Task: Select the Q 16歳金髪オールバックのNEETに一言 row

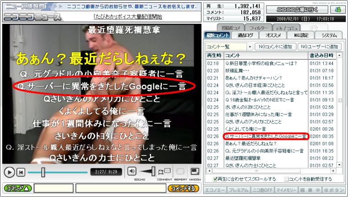Action: (271, 100)
